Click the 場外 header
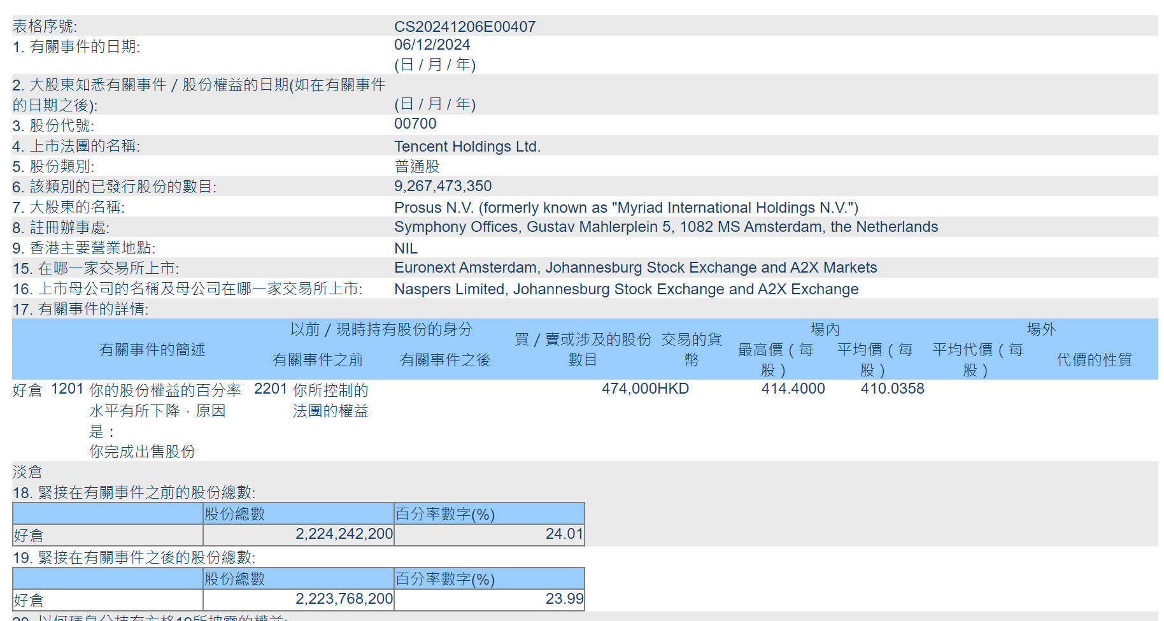This screenshot has height=621, width=1164. 1042,329
